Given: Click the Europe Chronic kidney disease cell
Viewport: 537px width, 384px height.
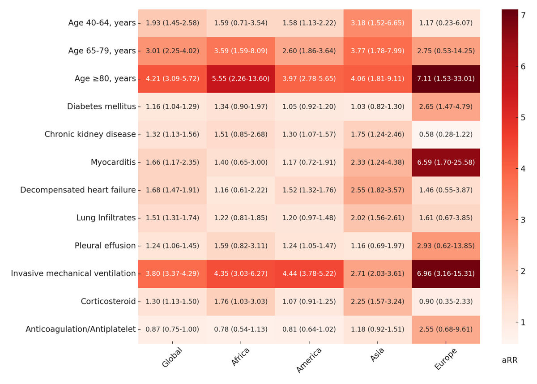Looking at the screenshot, I should 446,134.
